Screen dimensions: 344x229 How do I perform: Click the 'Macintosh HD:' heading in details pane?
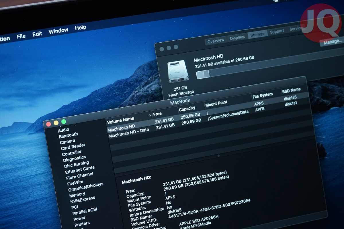136,180
